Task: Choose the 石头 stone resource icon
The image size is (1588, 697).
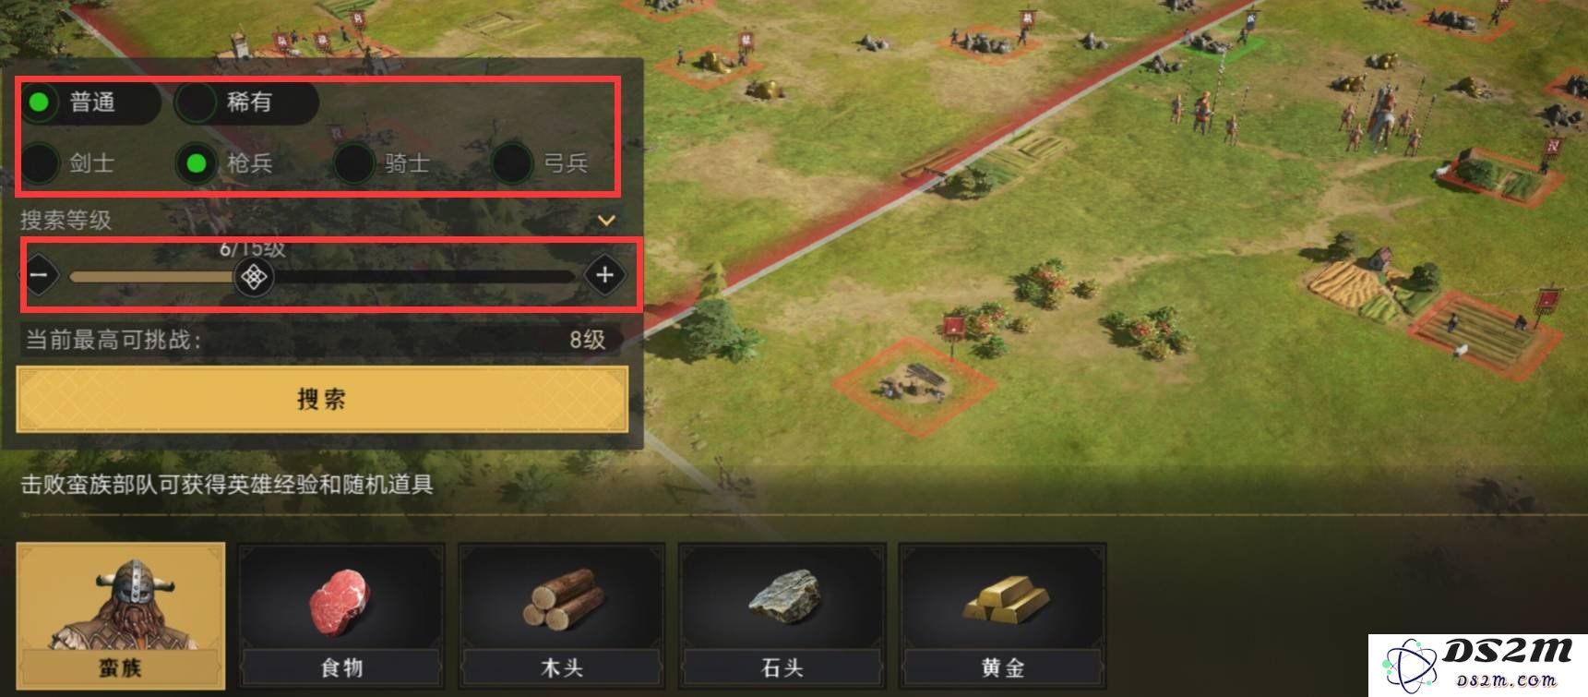Action: pos(782,616)
